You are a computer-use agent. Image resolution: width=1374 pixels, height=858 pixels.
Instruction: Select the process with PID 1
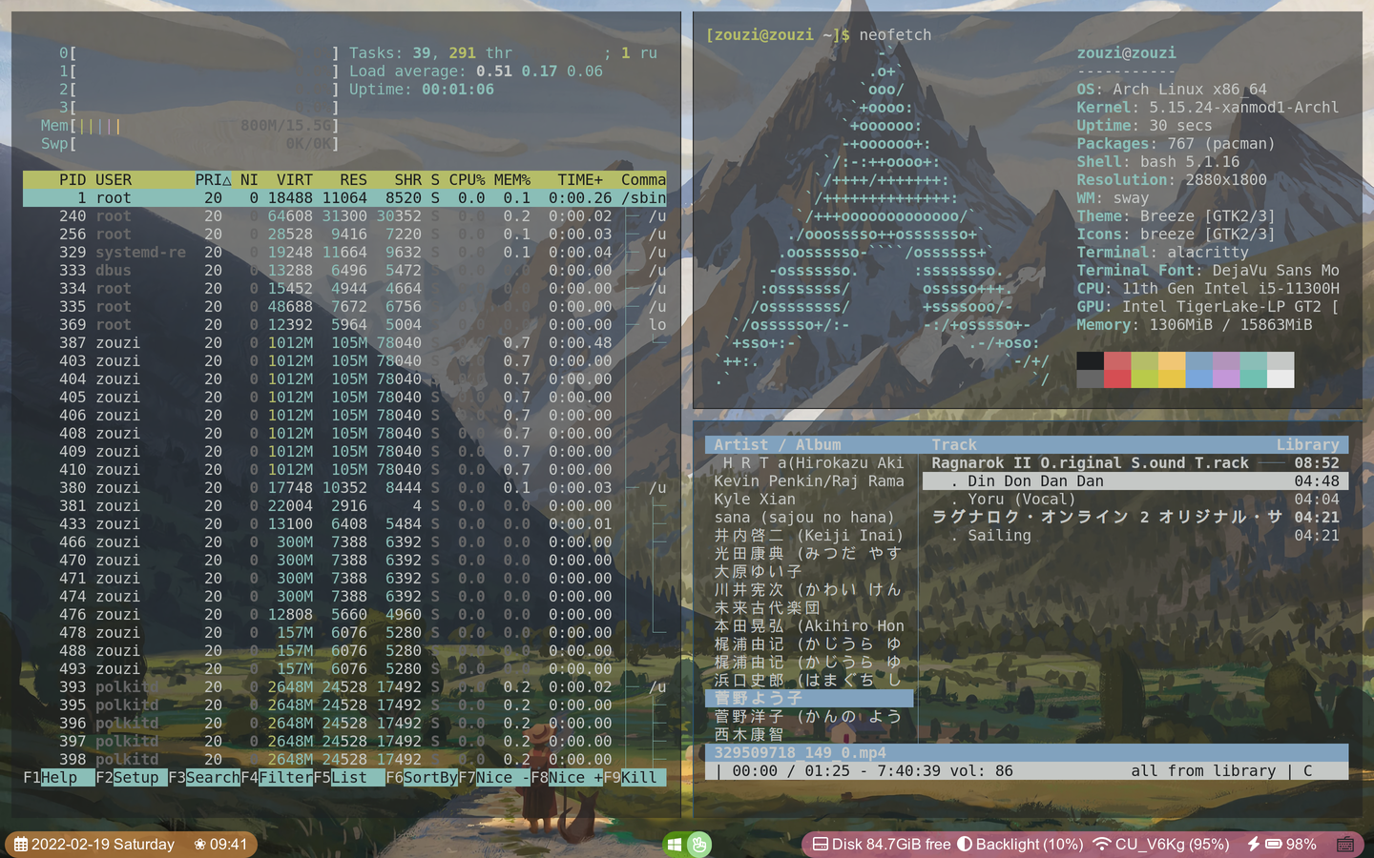tap(286, 197)
